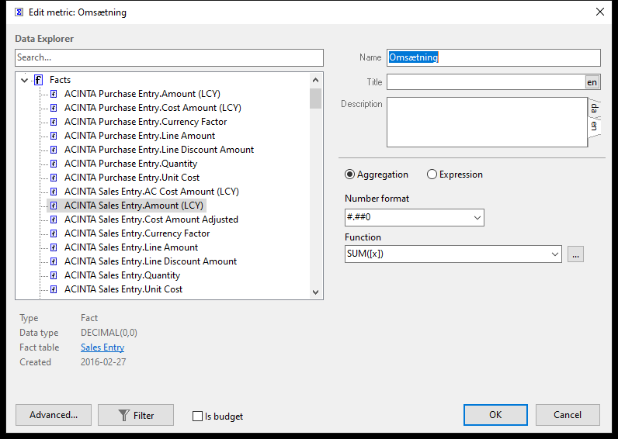Collapse the Facts tree node
Image resolution: width=618 pixels, height=439 pixels.
(x=24, y=81)
